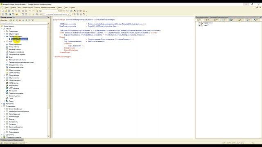Viewport: 262px width, 147px height.
Task: Select the HTTP-сервисы tree item
Action: coord(14,88)
